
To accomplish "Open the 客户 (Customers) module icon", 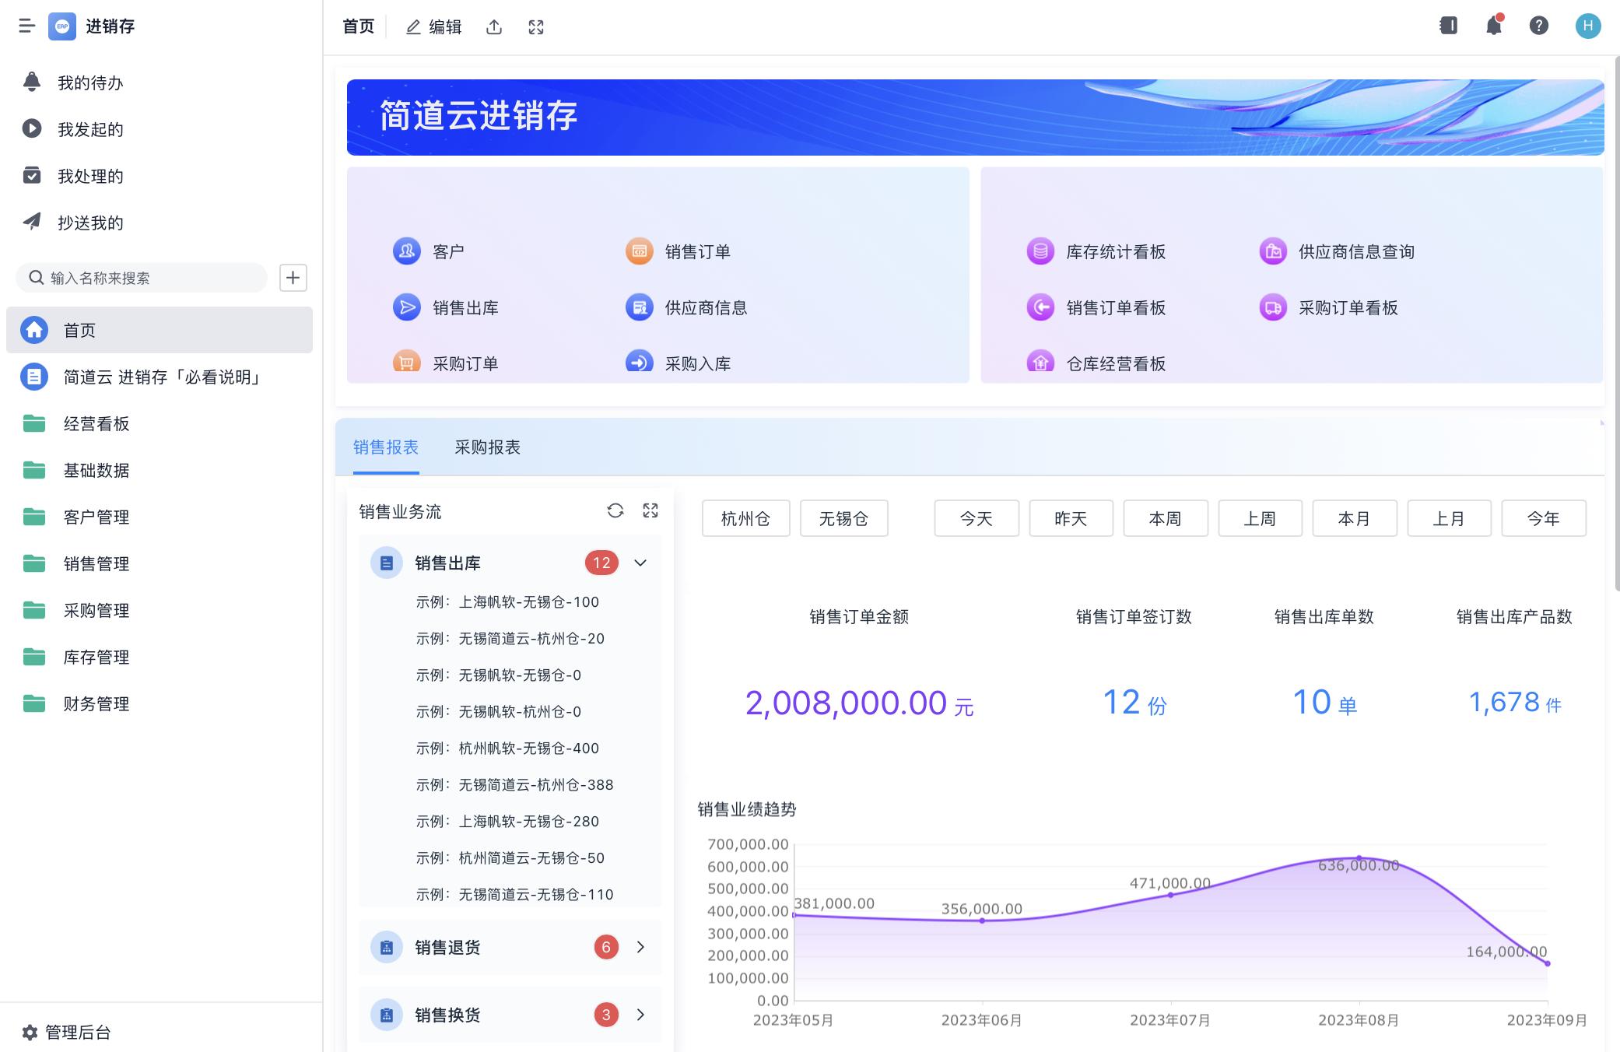I will [x=406, y=251].
